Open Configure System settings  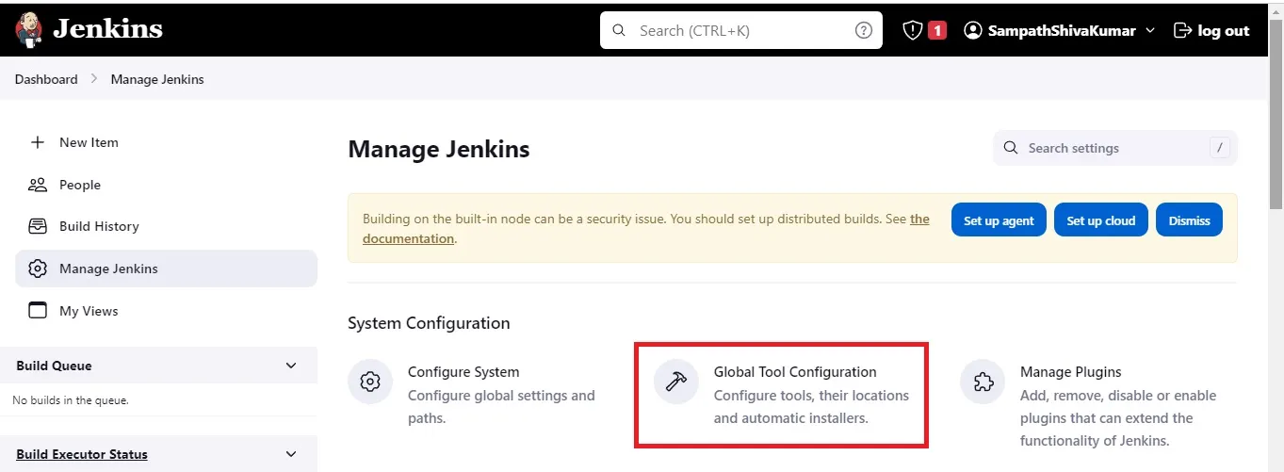[x=463, y=372]
